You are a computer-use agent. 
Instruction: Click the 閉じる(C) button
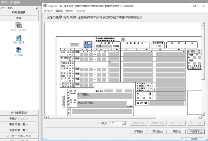point(158,131)
